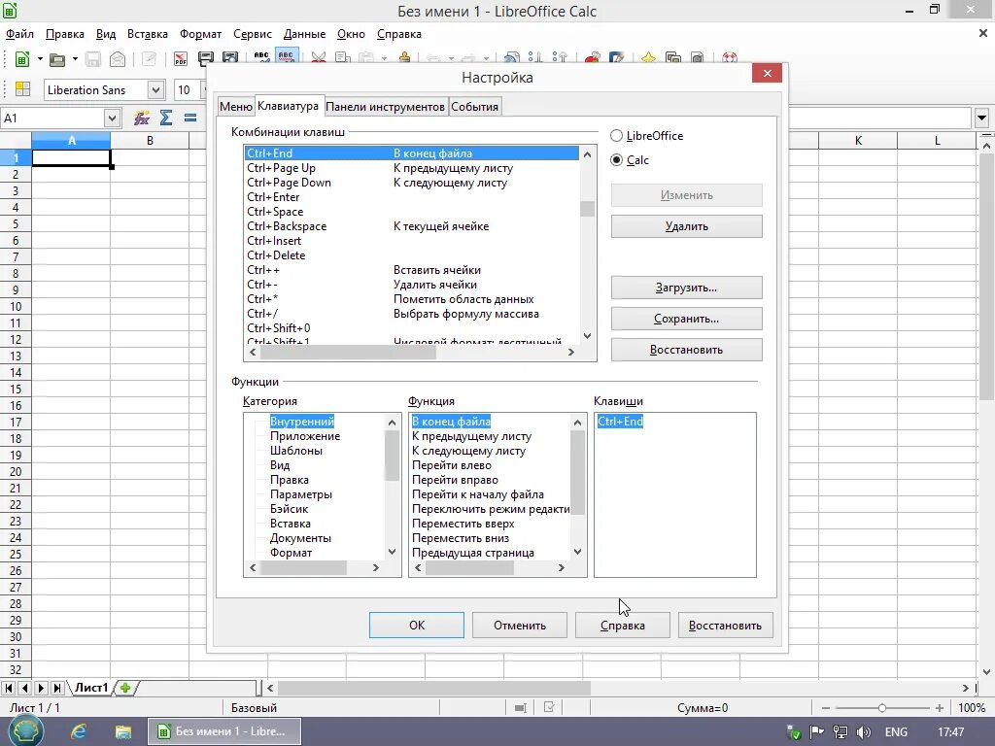Select the LibreOffice radio button
995x746 pixels.
[x=616, y=136]
